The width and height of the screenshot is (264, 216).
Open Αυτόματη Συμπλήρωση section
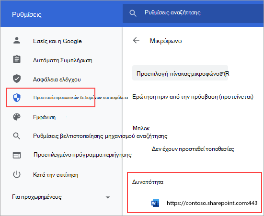click(62, 60)
